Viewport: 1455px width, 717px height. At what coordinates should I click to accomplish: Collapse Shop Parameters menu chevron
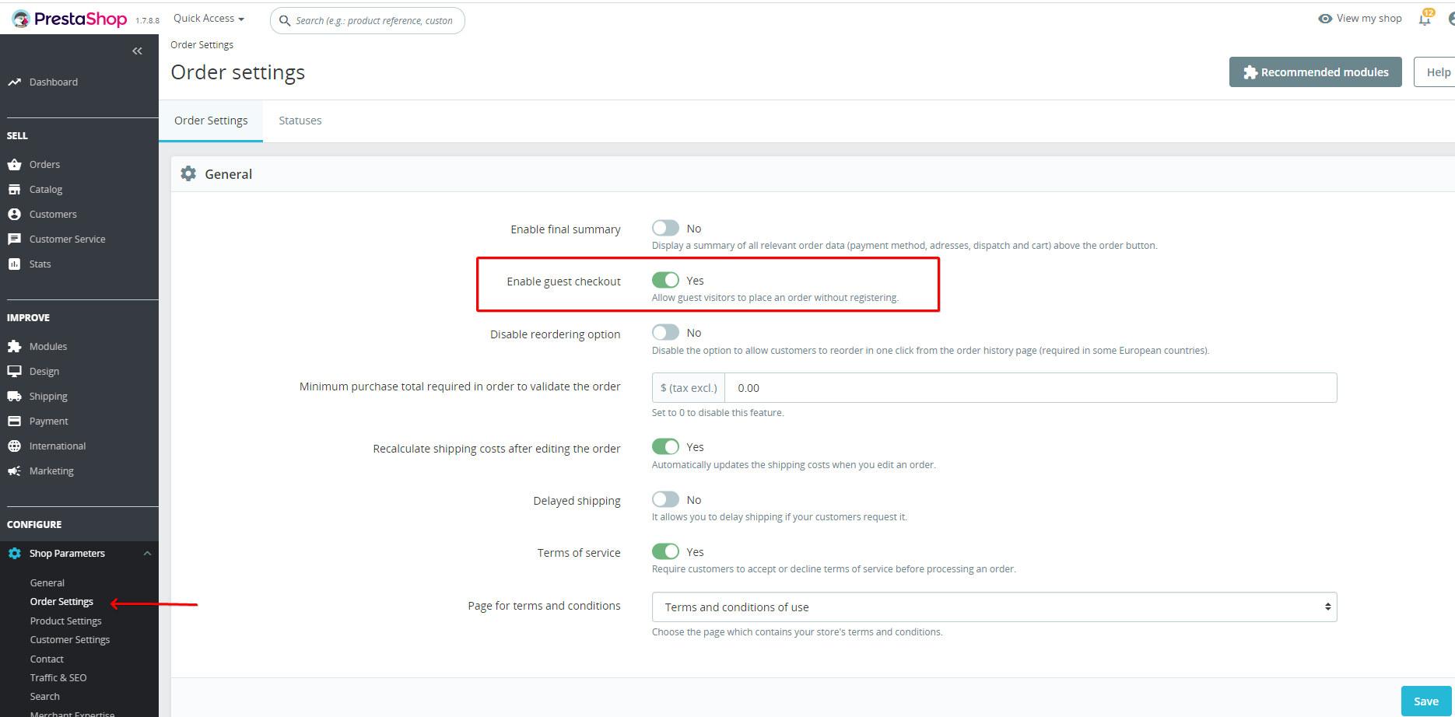point(147,553)
